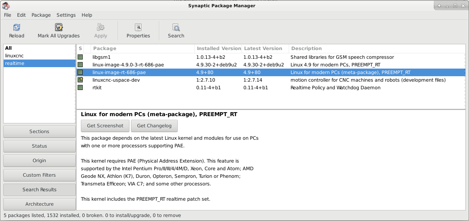Click the Apply toolbar icon
This screenshot has height=221, width=469.
tap(100, 28)
